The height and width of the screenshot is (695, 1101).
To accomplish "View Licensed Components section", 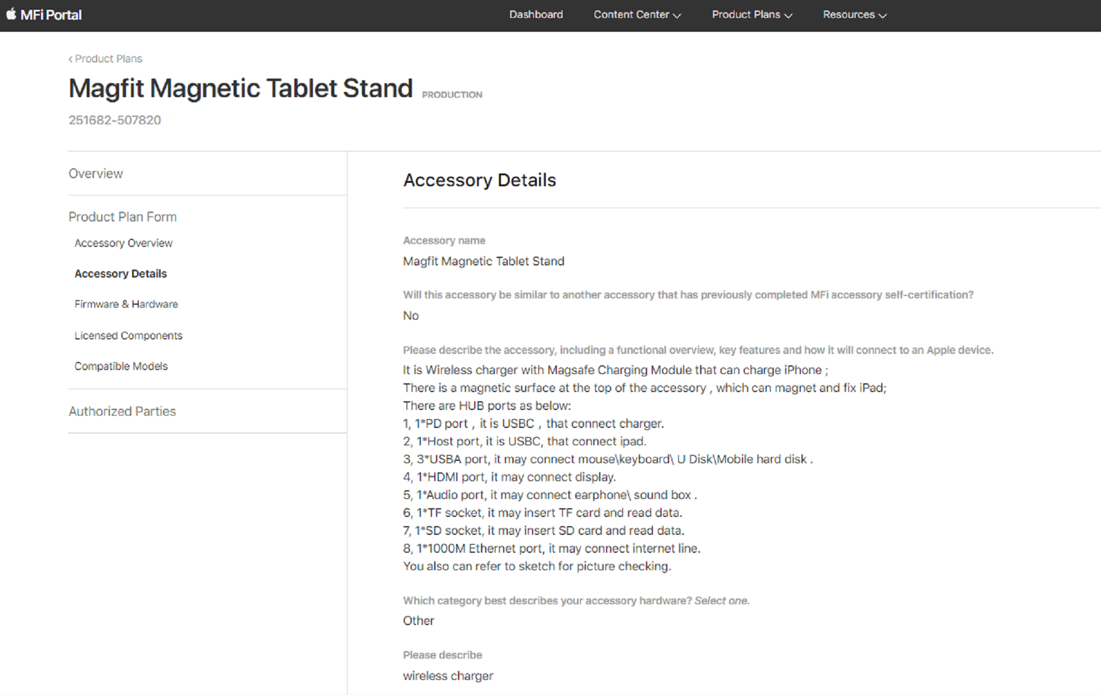I will pyautogui.click(x=128, y=335).
